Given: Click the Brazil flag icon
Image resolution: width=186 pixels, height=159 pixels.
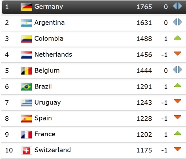Looking at the screenshot, I should pyautogui.click(x=26, y=86).
